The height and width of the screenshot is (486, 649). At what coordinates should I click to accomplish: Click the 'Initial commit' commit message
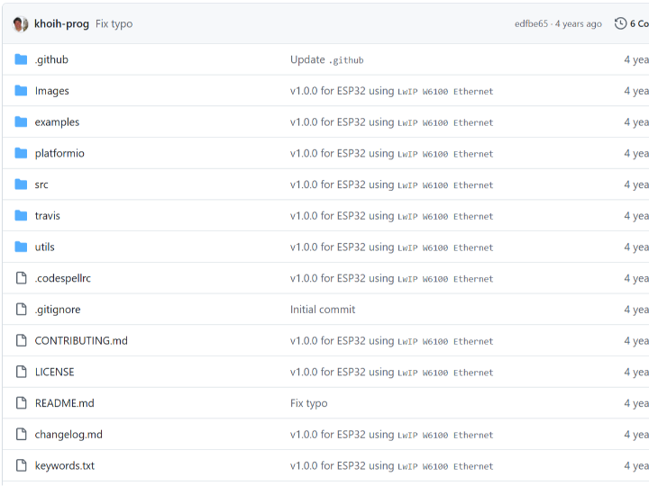pyautogui.click(x=323, y=310)
